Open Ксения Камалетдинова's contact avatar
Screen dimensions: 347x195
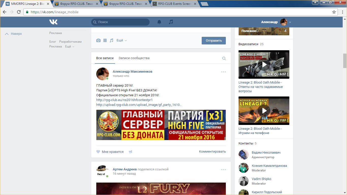coord(244,168)
